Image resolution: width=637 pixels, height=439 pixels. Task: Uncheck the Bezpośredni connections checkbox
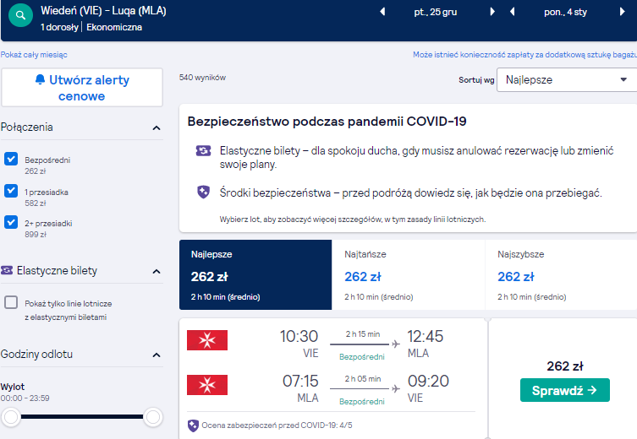[x=11, y=159]
